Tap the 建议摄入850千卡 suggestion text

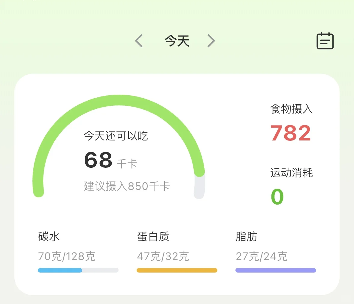(x=126, y=186)
